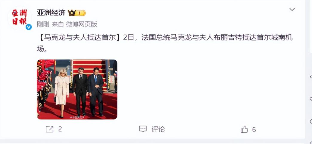
Task: Click the gold crown membership icon
Action: [72, 13]
